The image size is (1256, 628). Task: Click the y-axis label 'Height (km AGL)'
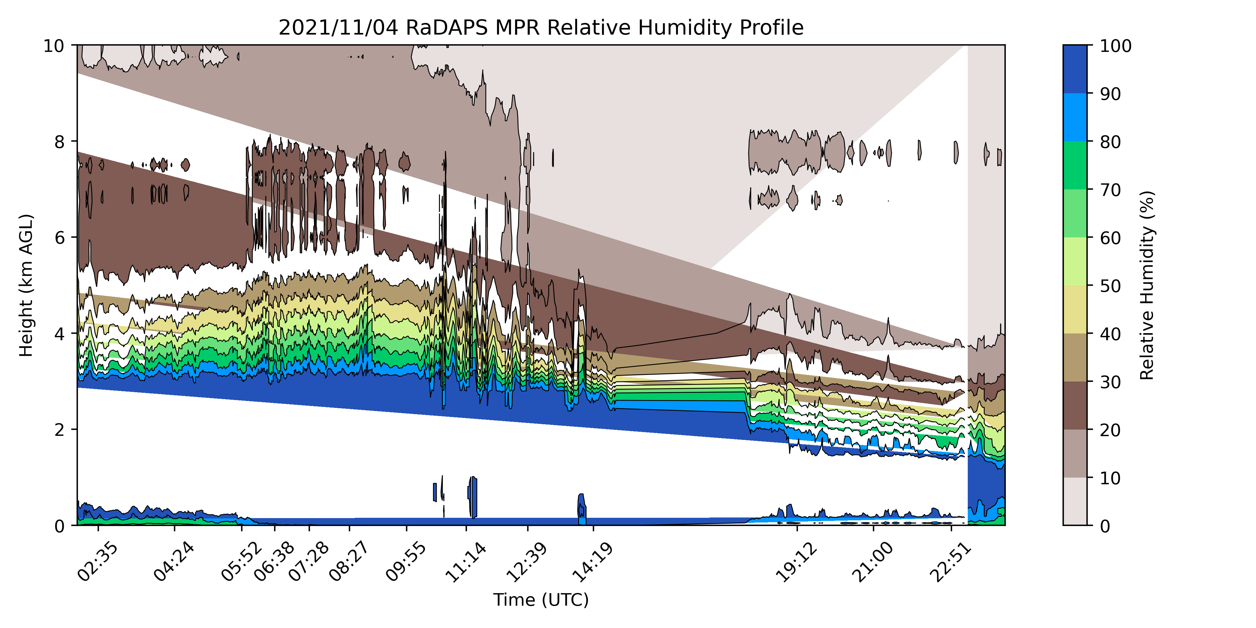(x=26, y=285)
